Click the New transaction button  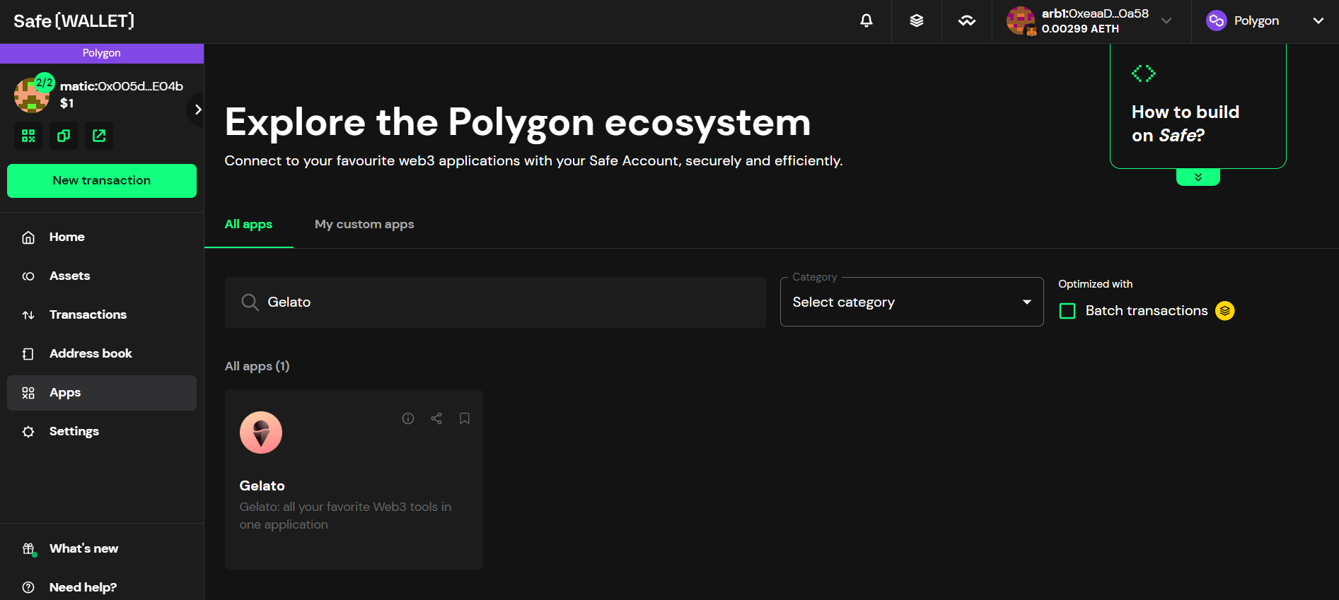(x=102, y=181)
